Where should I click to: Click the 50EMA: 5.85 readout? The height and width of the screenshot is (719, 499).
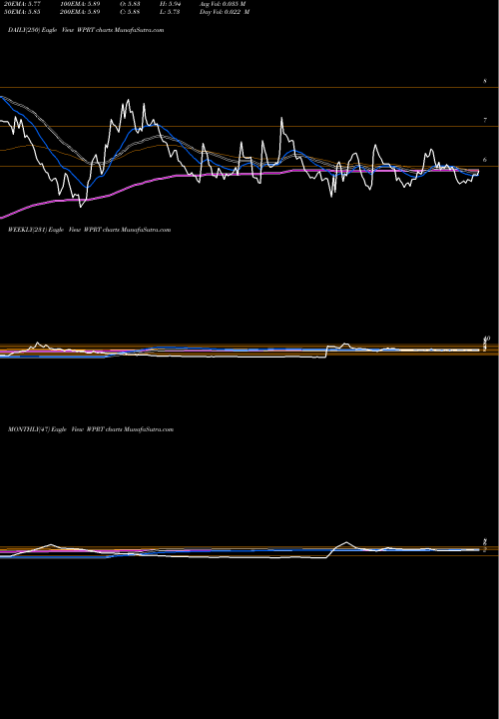22,12
